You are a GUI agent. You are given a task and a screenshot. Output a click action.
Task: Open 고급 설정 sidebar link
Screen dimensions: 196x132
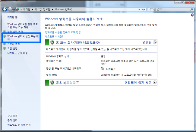pos(12,48)
